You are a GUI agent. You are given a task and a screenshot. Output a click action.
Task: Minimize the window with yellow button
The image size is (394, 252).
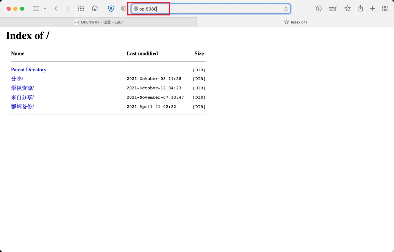pos(15,9)
